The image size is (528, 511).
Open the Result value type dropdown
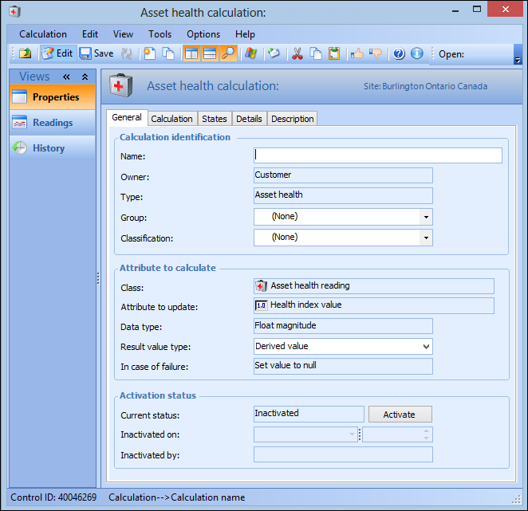pyautogui.click(x=426, y=347)
